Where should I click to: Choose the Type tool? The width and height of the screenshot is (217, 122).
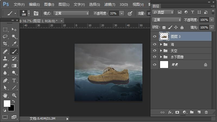(14, 80)
